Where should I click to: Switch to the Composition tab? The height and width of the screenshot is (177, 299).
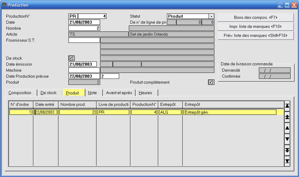[x=20, y=93]
